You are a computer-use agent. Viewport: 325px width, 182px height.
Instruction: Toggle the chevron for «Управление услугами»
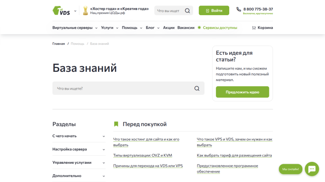click(x=104, y=163)
